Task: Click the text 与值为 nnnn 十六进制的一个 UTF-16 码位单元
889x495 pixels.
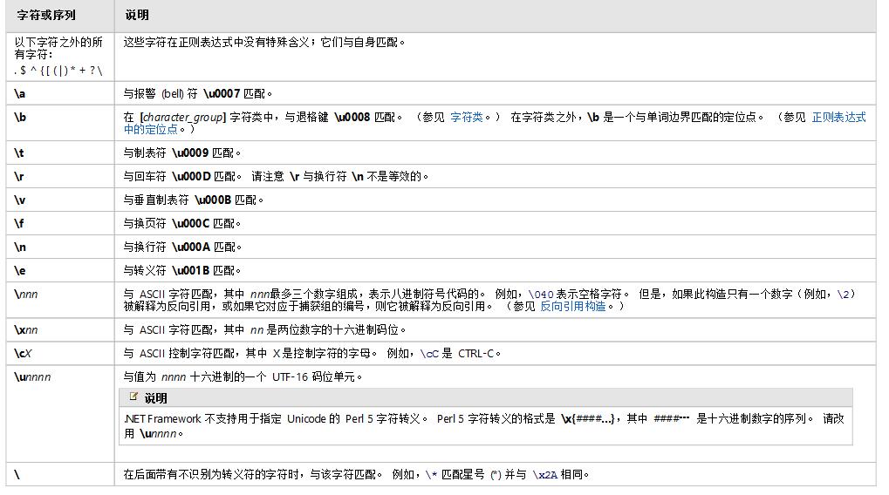Action: point(243,377)
